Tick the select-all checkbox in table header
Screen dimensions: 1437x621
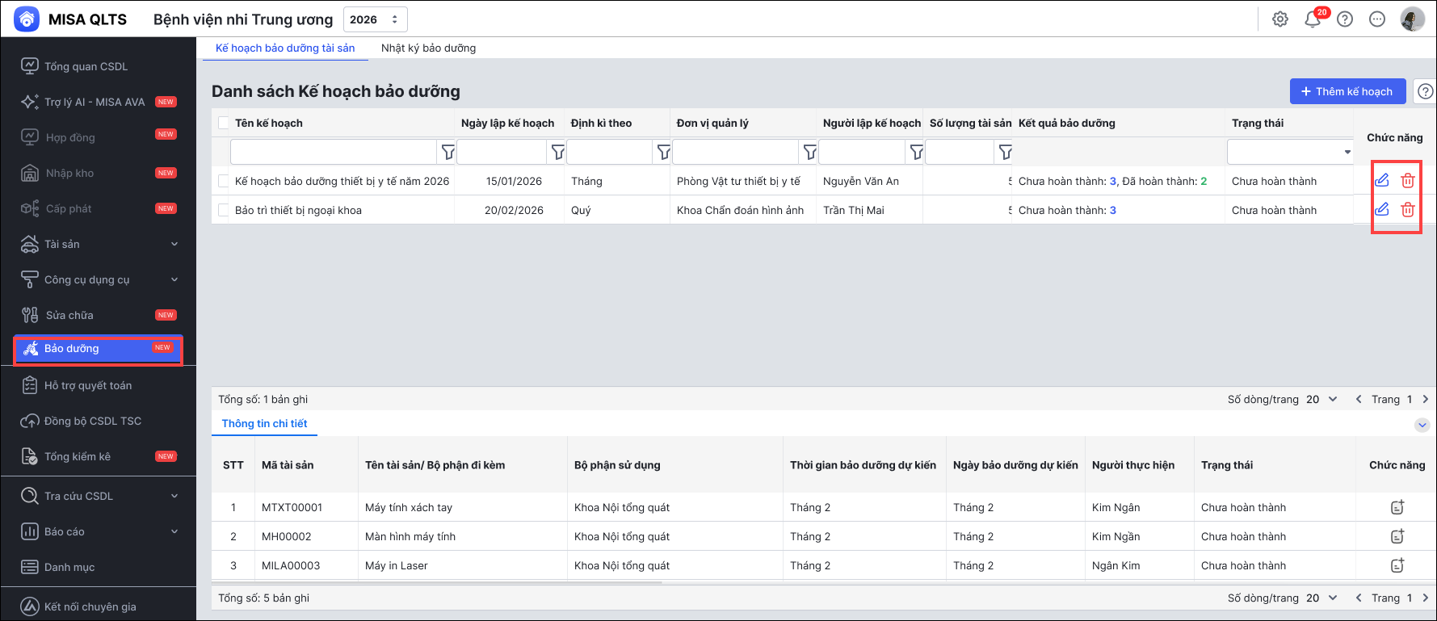224,123
